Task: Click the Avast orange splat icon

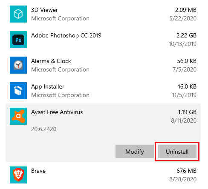Action: coord(18,116)
